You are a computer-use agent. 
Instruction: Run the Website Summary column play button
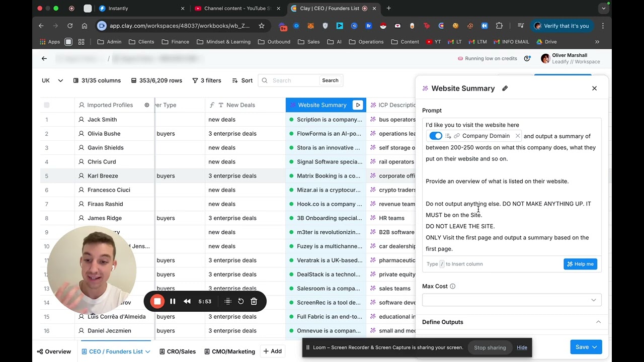[x=358, y=105]
